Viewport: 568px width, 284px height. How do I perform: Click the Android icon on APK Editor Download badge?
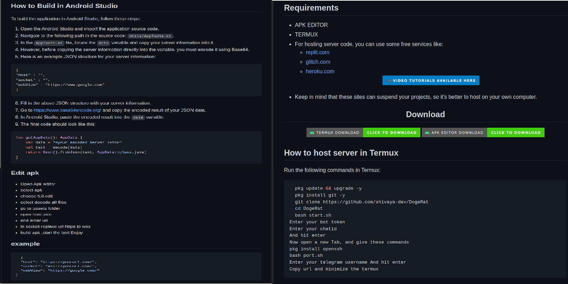pyautogui.click(x=427, y=133)
